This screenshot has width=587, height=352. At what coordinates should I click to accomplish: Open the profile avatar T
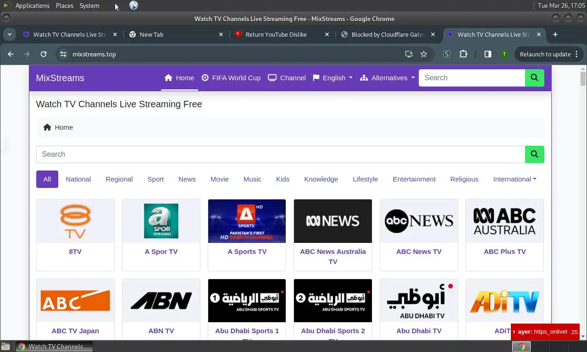coord(504,54)
